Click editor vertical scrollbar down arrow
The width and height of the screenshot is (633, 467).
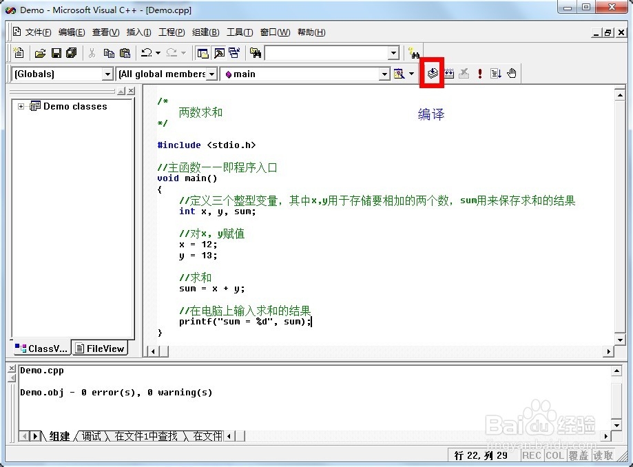click(620, 340)
